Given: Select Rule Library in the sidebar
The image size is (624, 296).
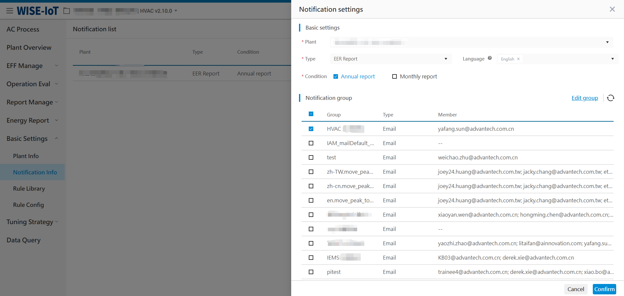Looking at the screenshot, I should point(29,189).
